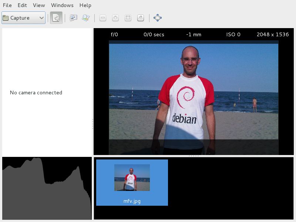
Task: Click the divider handle beside camera panel
Action: [93, 124]
